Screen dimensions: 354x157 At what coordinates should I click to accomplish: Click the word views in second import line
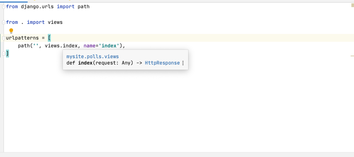point(55,22)
